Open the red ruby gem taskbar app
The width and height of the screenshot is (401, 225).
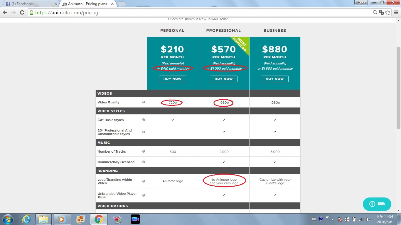click(x=117, y=219)
